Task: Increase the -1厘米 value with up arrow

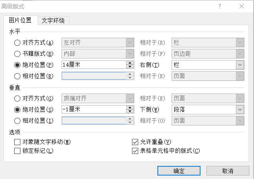Action: tap(130, 107)
